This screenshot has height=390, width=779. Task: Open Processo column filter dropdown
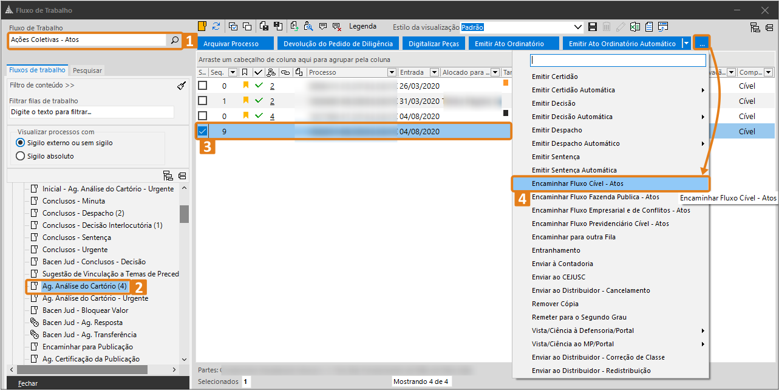pyautogui.click(x=392, y=72)
